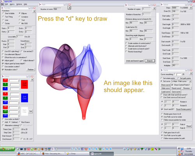
Task: Adjust the end color blue slider
Action: pyautogui.click(x=14, y=103)
